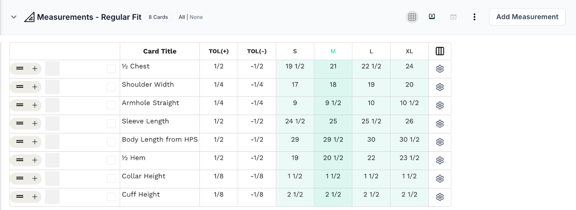Select the Collar Height row checkbox
Image resolution: width=576 pixels, height=210 pixels.
(111, 179)
